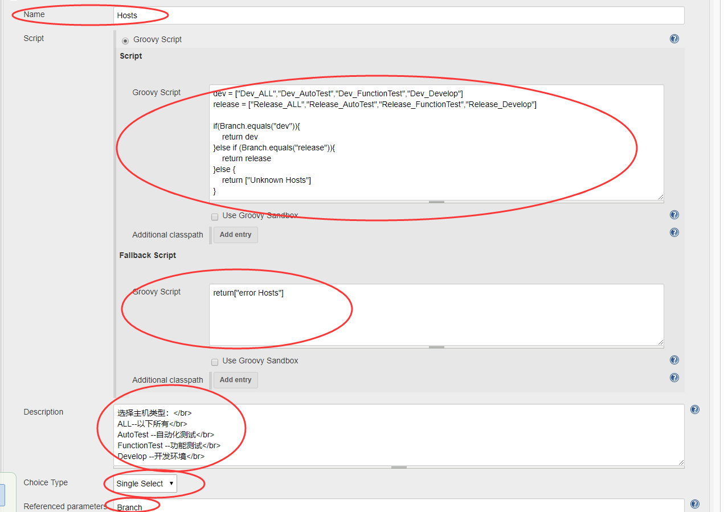Grab the Description textarea resize handle
Image resolution: width=724 pixels, height=512 pixels.
(399, 467)
